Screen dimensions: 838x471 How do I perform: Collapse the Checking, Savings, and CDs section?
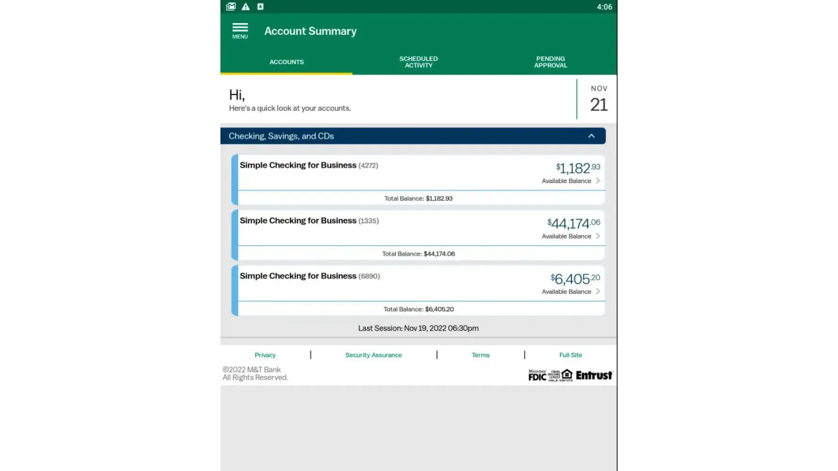(591, 136)
